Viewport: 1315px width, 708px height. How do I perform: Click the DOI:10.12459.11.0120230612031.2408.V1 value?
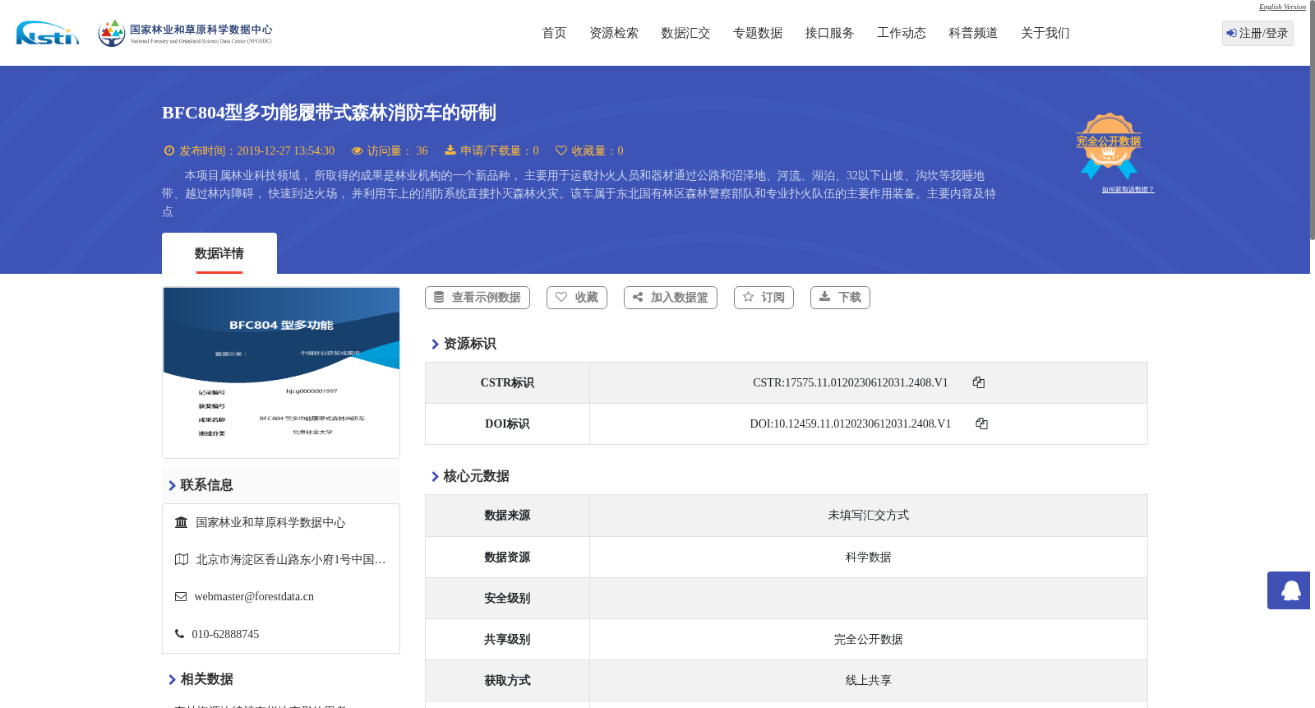pyautogui.click(x=851, y=423)
